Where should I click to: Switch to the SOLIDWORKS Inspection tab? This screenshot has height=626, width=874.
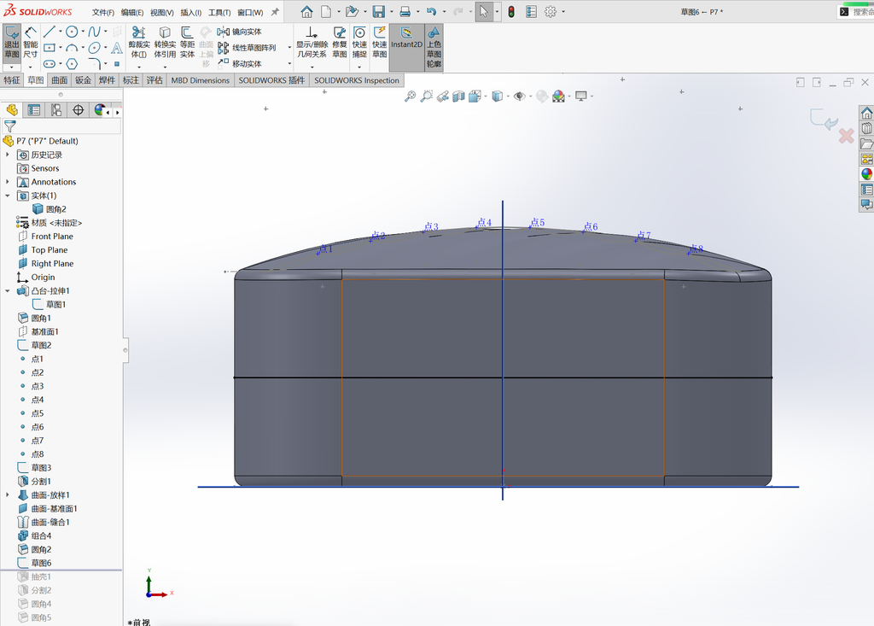(x=357, y=80)
